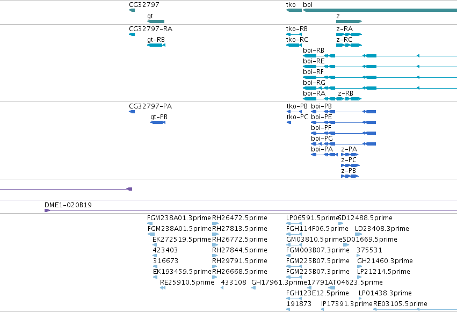Image resolution: width=457 pixels, height=312 pixels.
Task: Select EST GH17961.3prime
Action: [253, 288]
